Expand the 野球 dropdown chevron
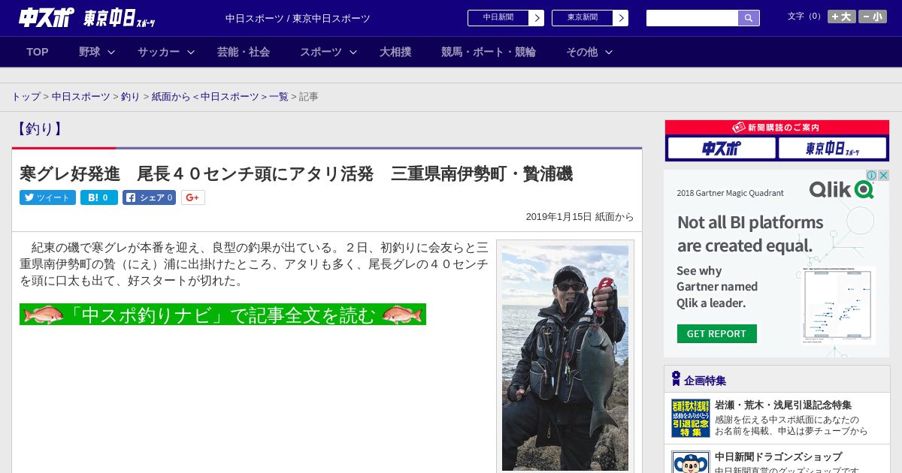 click(111, 52)
